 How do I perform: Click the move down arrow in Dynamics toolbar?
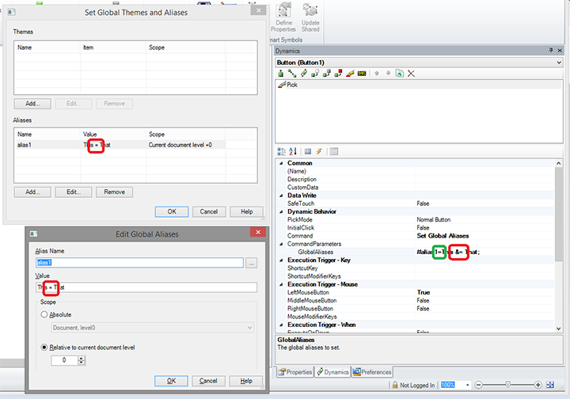click(x=388, y=74)
